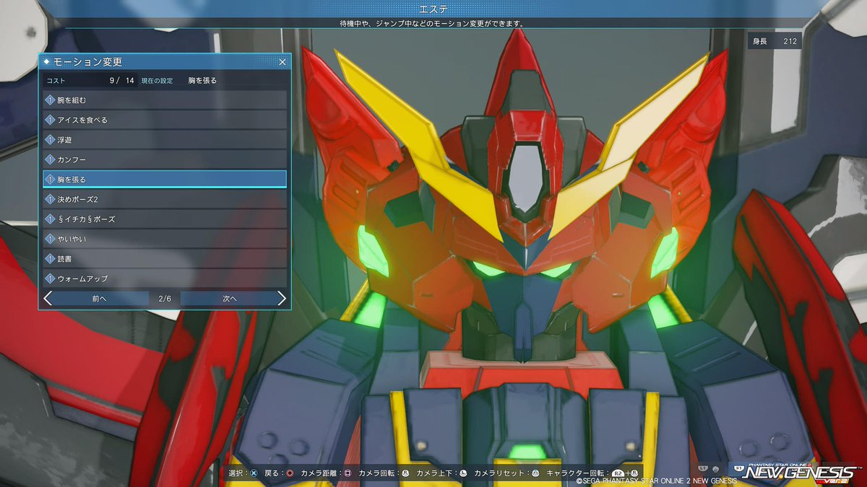Click the 身長 212 height display

[x=775, y=41]
